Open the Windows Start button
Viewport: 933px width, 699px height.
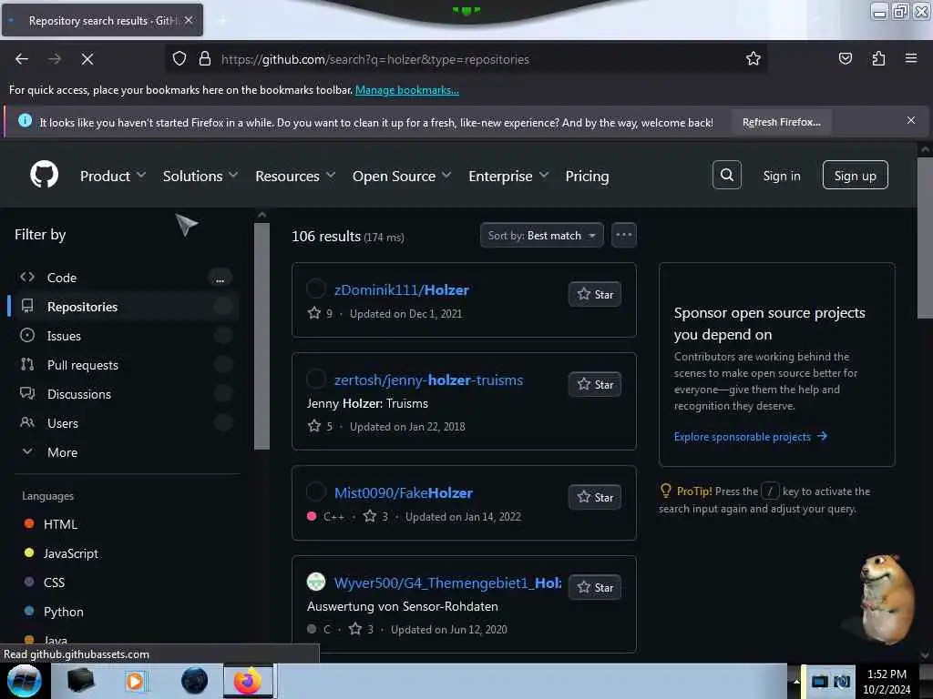[24, 681]
